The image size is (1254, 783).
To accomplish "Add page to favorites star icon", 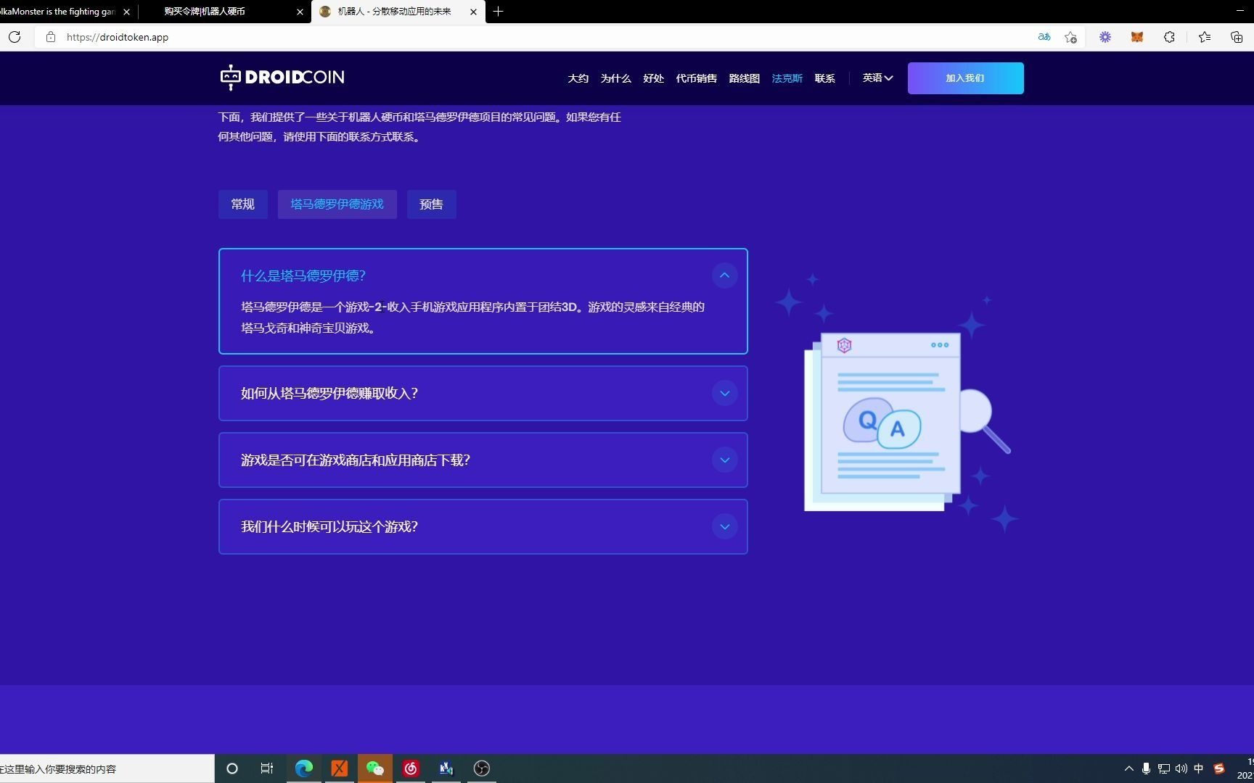I will click(1070, 37).
